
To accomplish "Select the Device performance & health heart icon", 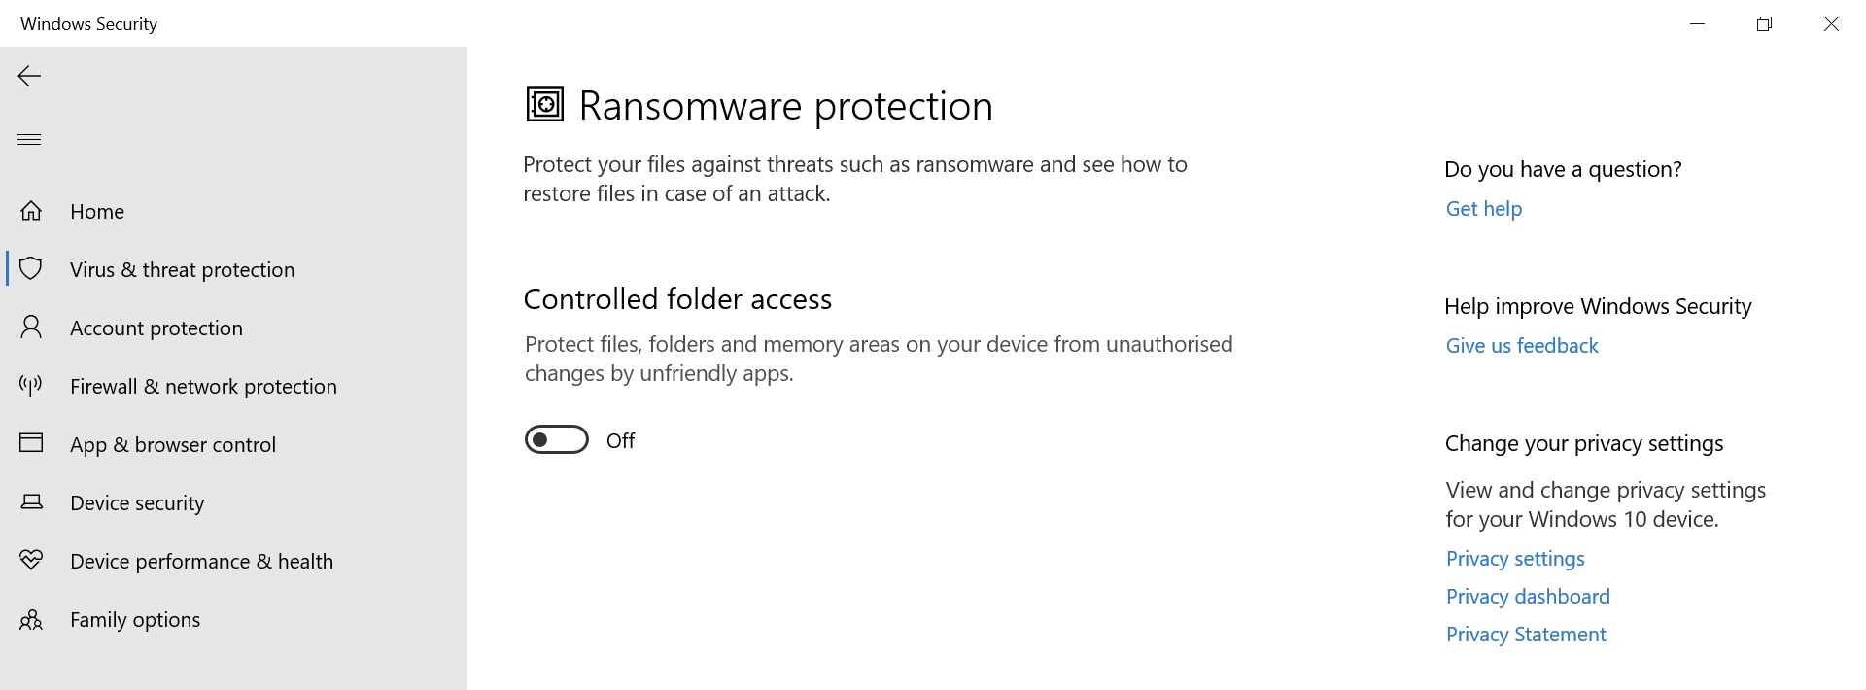I will [30, 561].
